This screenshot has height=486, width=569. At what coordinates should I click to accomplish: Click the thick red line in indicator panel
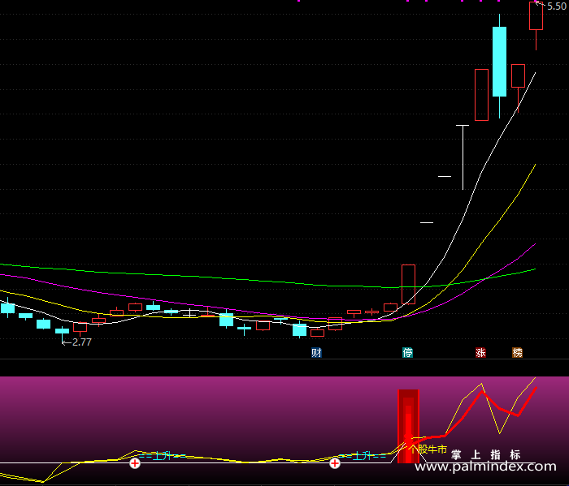click(x=481, y=392)
